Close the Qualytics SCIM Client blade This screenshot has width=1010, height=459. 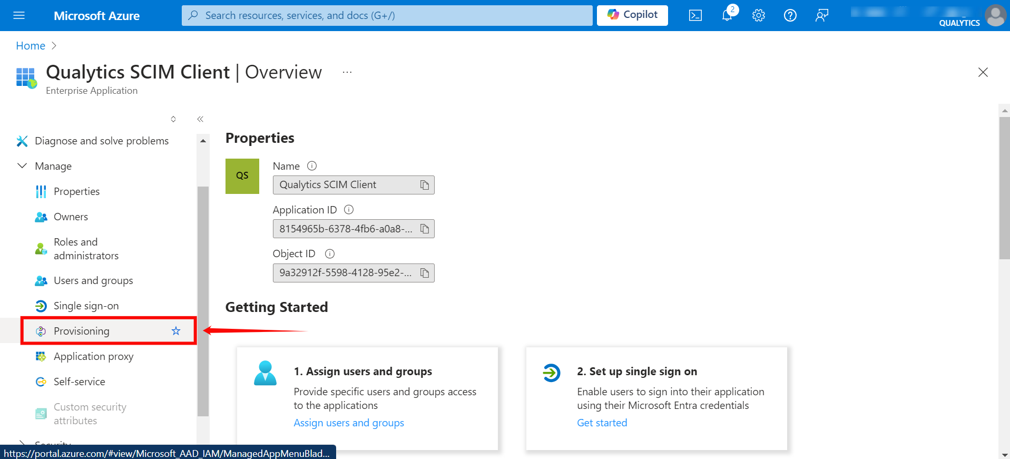coord(983,72)
